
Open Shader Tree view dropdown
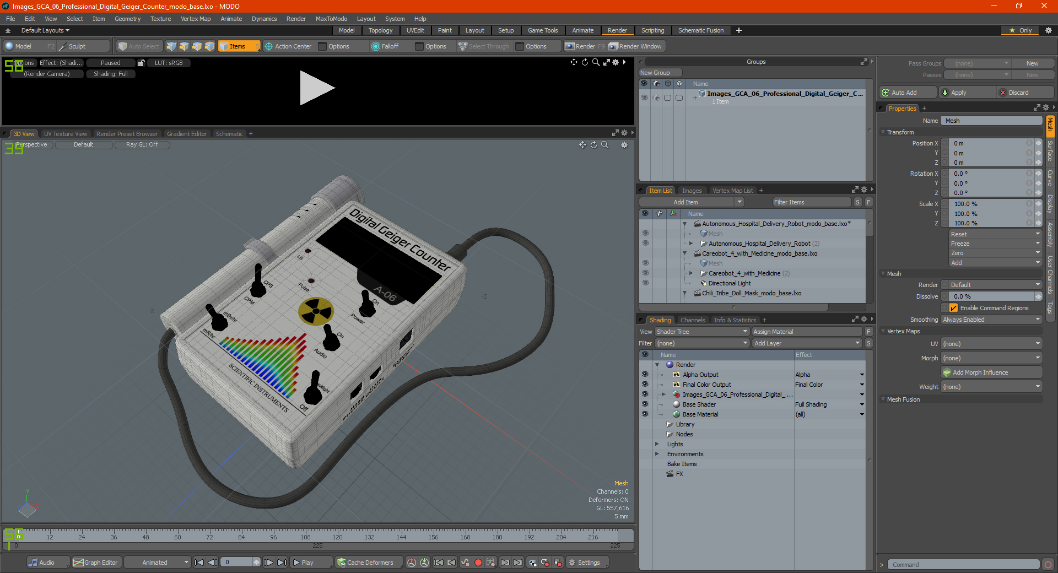[702, 332]
